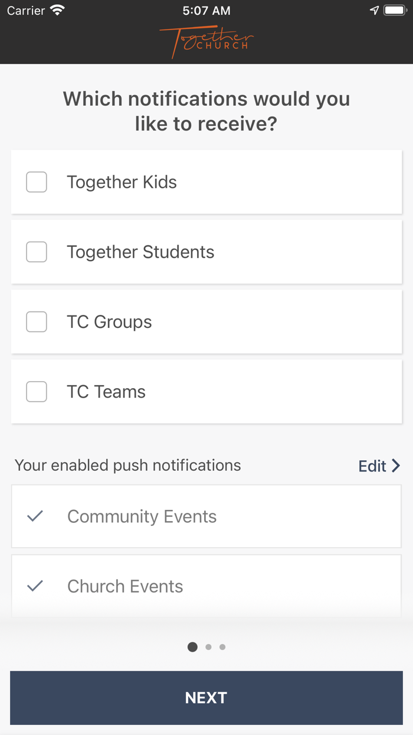Screen dimensions: 413x735
Task: Jump to second page indicator dot
Action: coord(208,647)
